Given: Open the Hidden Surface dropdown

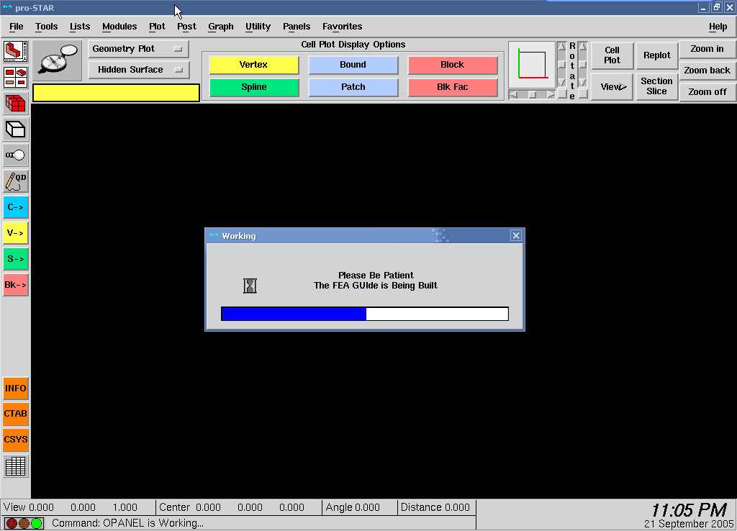Looking at the screenshot, I should [139, 70].
